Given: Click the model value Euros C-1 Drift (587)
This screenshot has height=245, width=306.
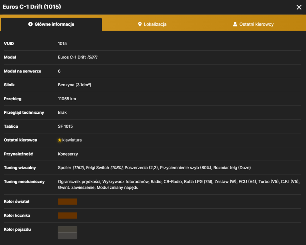Looking at the screenshot, I should point(78,57).
